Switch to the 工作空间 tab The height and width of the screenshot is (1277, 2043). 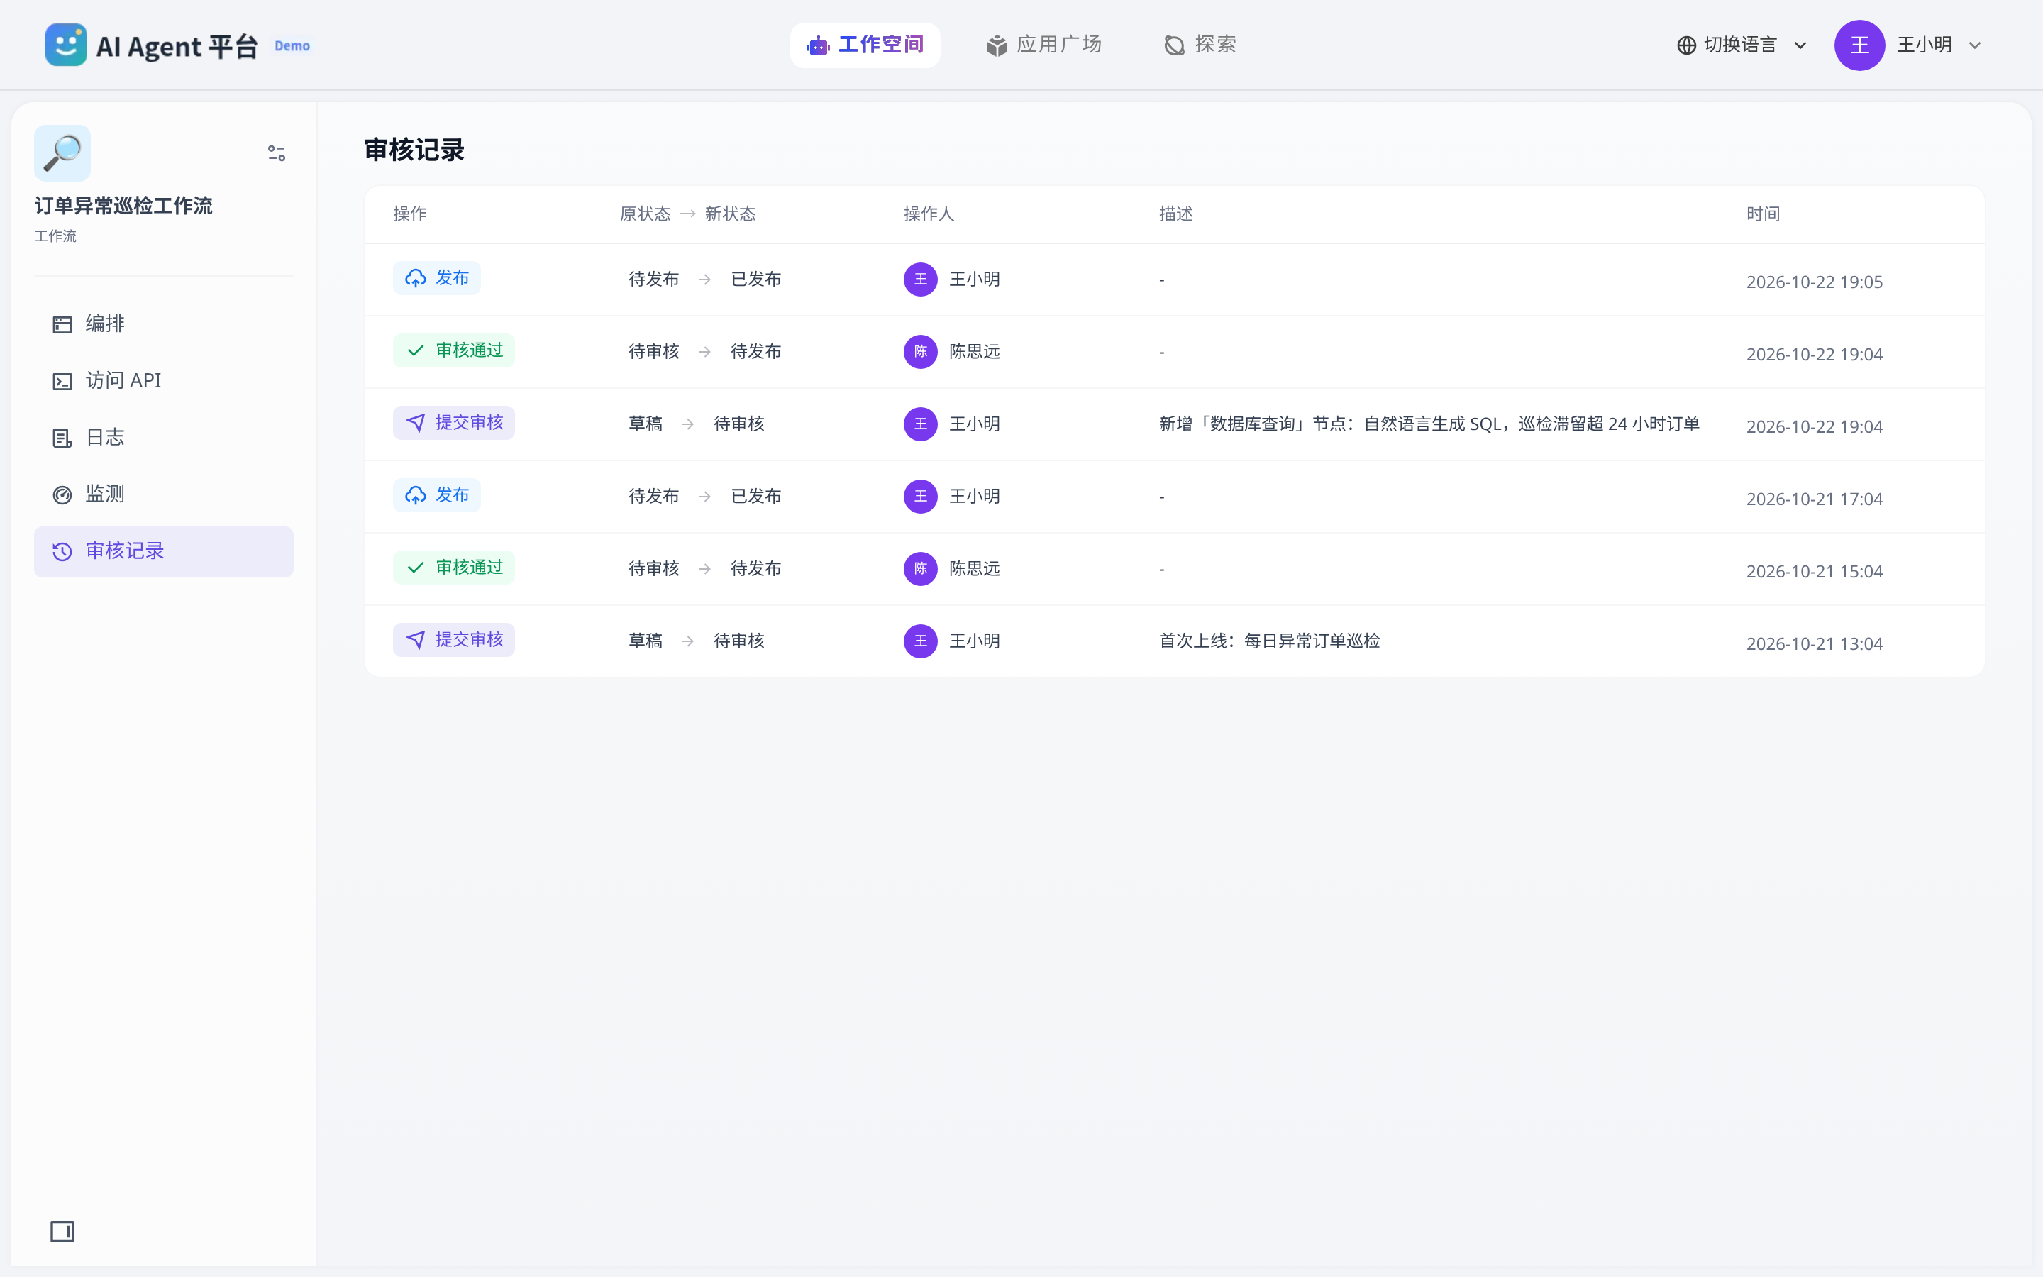pyautogui.click(x=865, y=45)
